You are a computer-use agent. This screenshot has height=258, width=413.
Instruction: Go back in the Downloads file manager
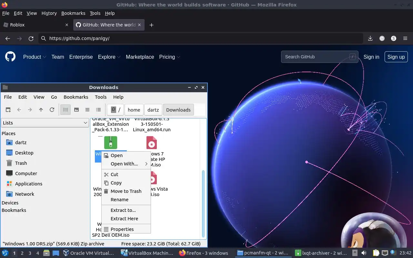19,110
